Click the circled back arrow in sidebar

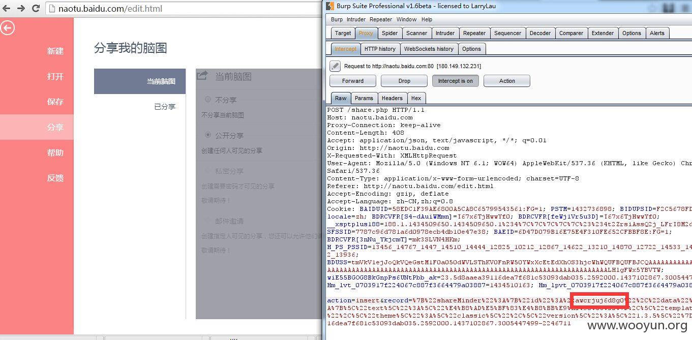[7, 28]
